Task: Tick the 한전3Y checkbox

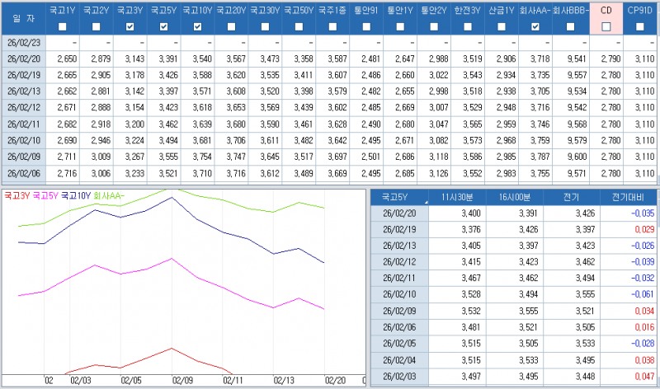Action: pyautogui.click(x=468, y=27)
